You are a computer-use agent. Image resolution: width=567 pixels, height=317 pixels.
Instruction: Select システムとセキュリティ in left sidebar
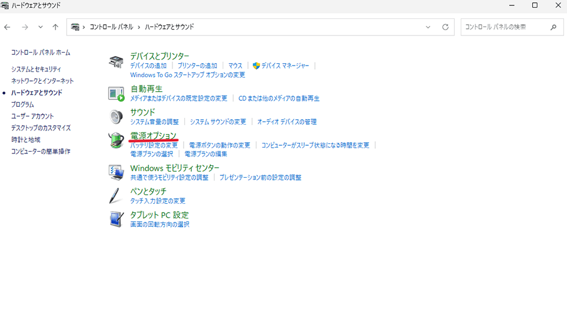point(36,69)
